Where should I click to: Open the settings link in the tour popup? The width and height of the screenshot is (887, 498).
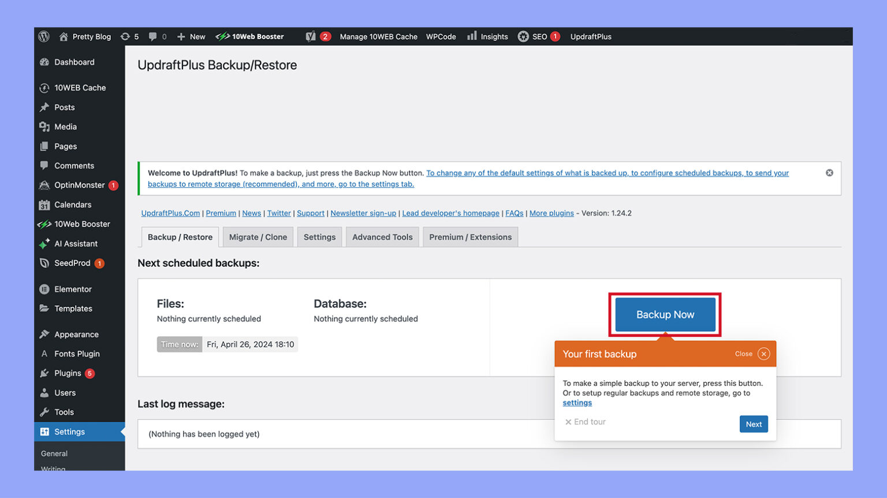[x=576, y=403]
